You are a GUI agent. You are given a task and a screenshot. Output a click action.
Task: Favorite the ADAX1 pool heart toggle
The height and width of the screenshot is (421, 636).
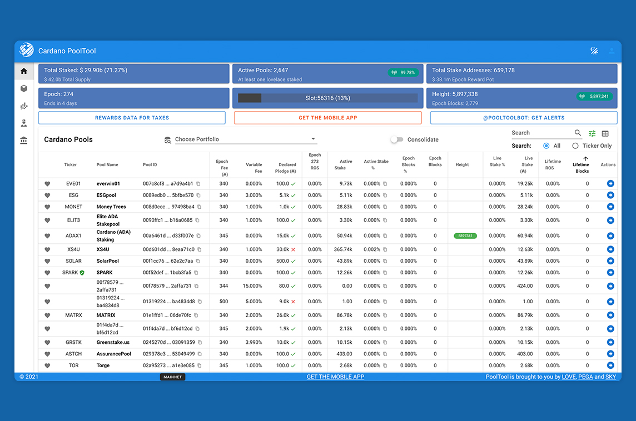click(47, 236)
